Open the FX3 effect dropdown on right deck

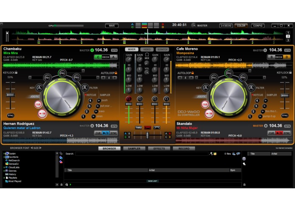click(x=264, y=77)
